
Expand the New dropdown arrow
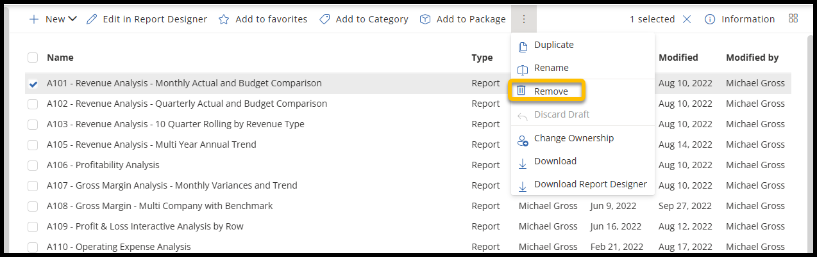[x=72, y=19]
